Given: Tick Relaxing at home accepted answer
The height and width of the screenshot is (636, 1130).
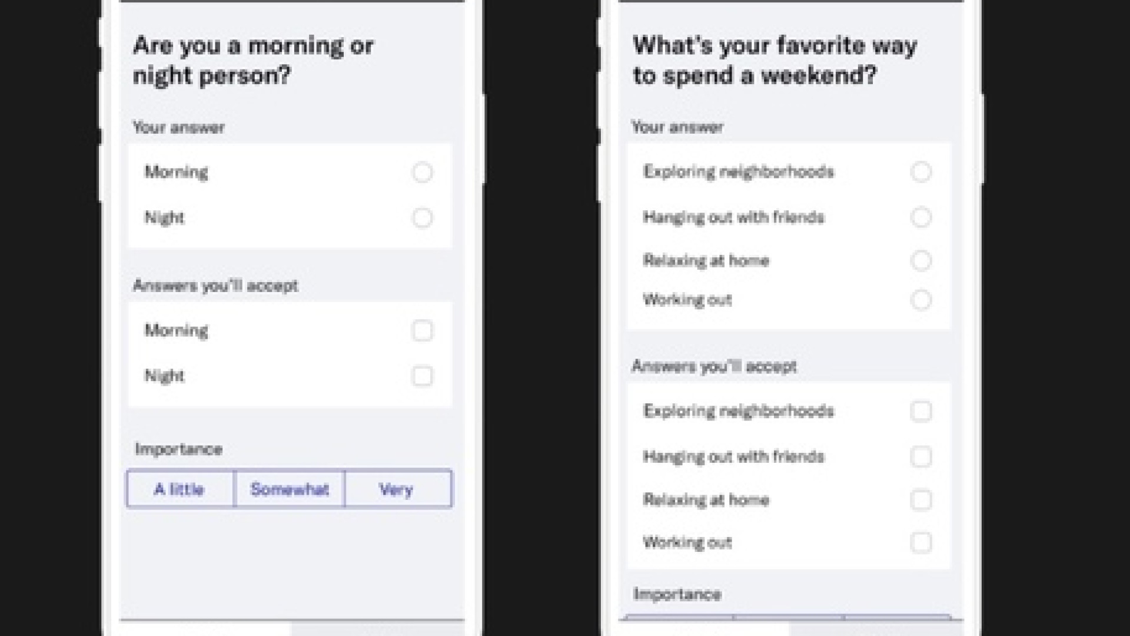Looking at the screenshot, I should [x=920, y=500].
